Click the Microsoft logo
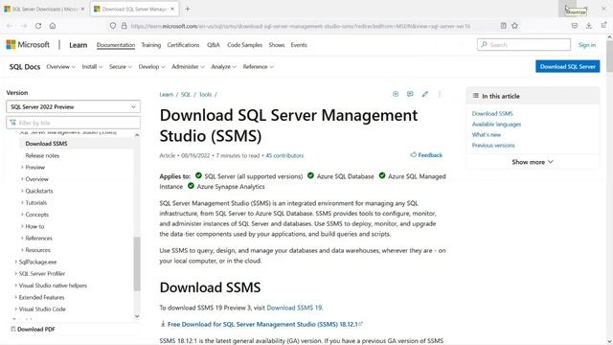This screenshot has width=613, height=345. pos(28,45)
